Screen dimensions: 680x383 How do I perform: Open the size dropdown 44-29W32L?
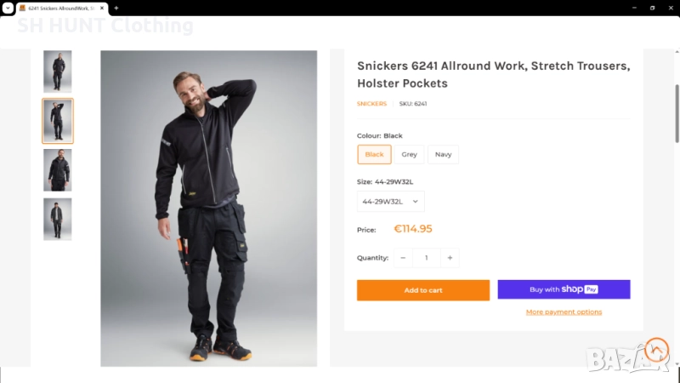(390, 202)
